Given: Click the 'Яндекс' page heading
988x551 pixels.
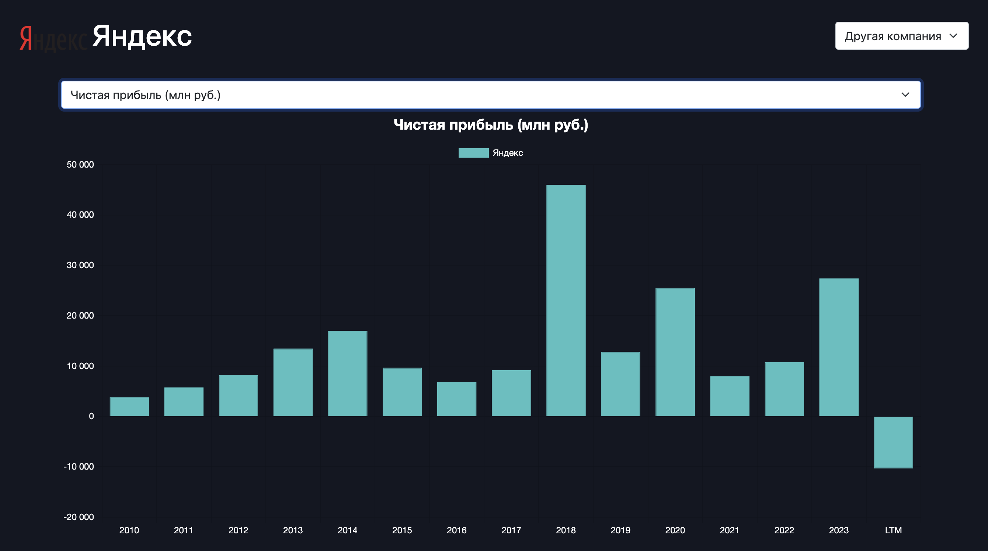Looking at the screenshot, I should click(x=142, y=37).
